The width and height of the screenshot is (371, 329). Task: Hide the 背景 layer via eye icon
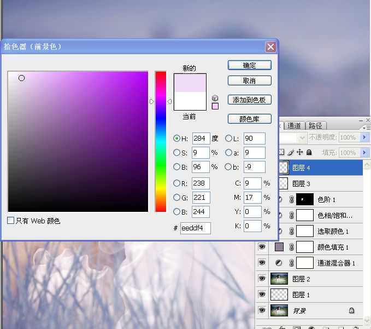coord(262,310)
